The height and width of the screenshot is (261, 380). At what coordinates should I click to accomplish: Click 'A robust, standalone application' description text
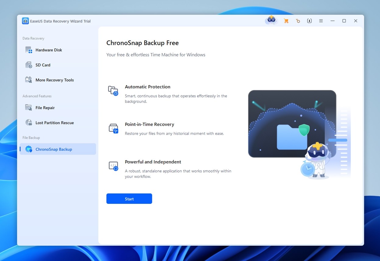[x=178, y=174]
